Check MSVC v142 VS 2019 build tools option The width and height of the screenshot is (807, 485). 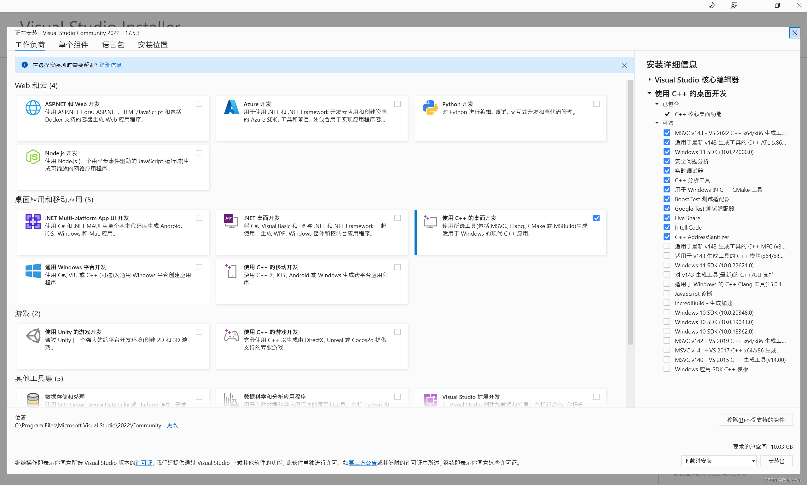pyautogui.click(x=667, y=340)
